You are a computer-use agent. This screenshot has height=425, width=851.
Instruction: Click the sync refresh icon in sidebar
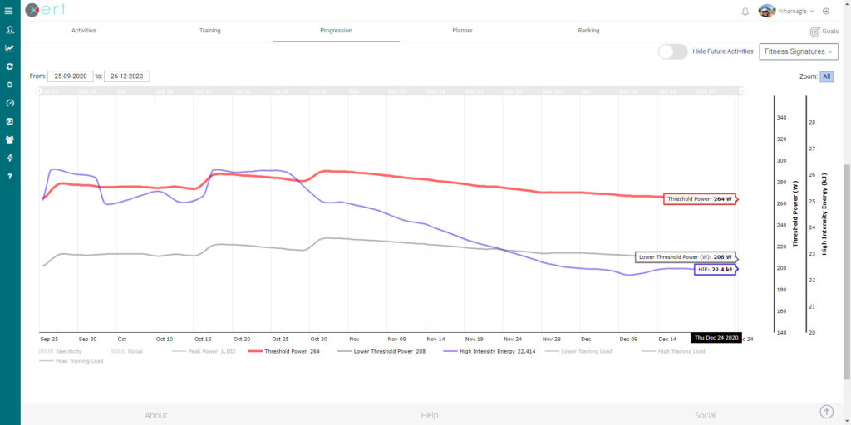click(x=9, y=66)
